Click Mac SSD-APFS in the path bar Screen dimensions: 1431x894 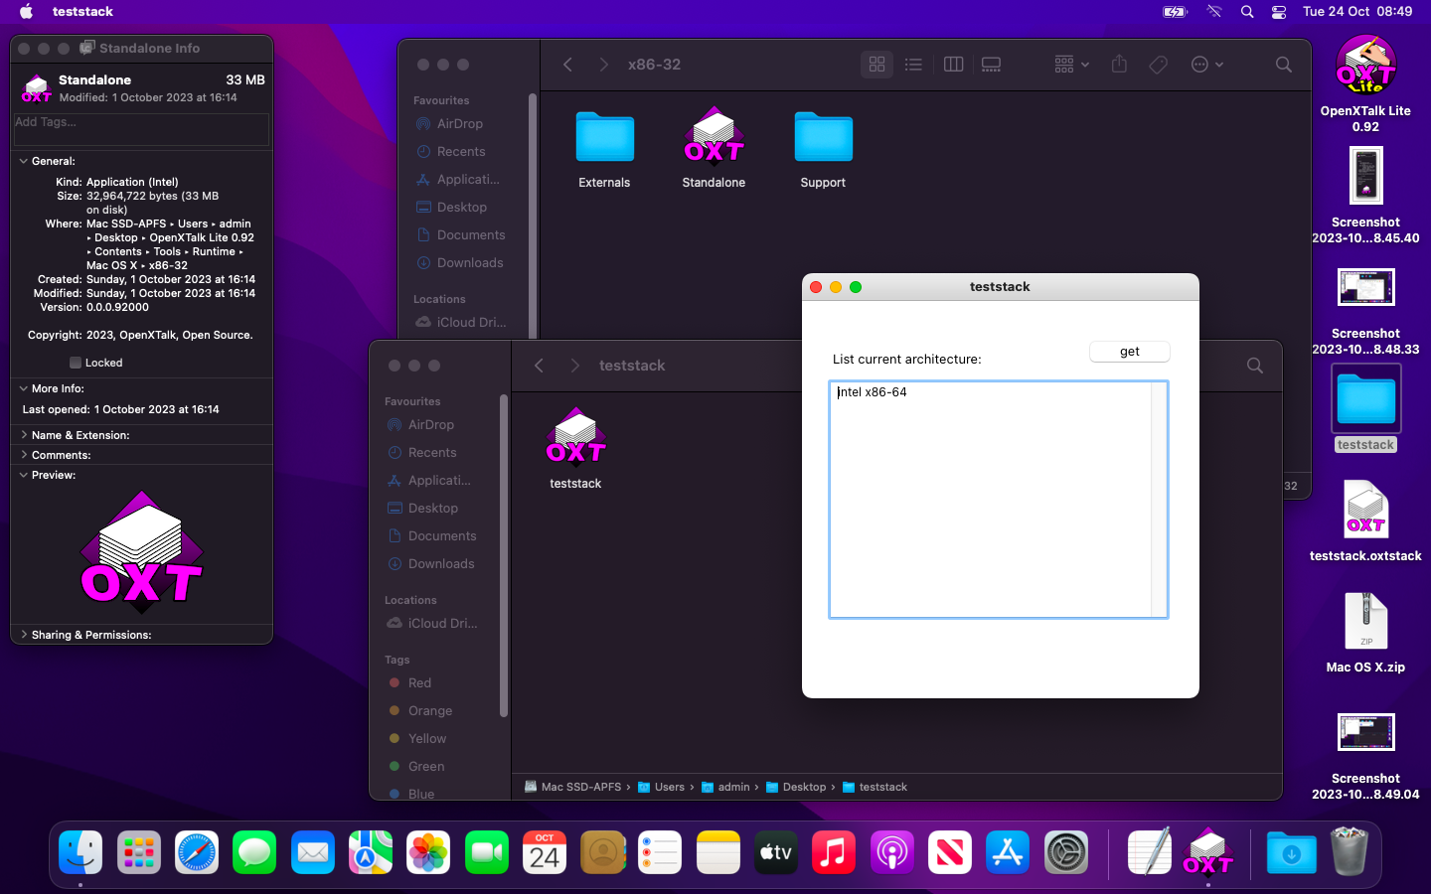point(572,787)
